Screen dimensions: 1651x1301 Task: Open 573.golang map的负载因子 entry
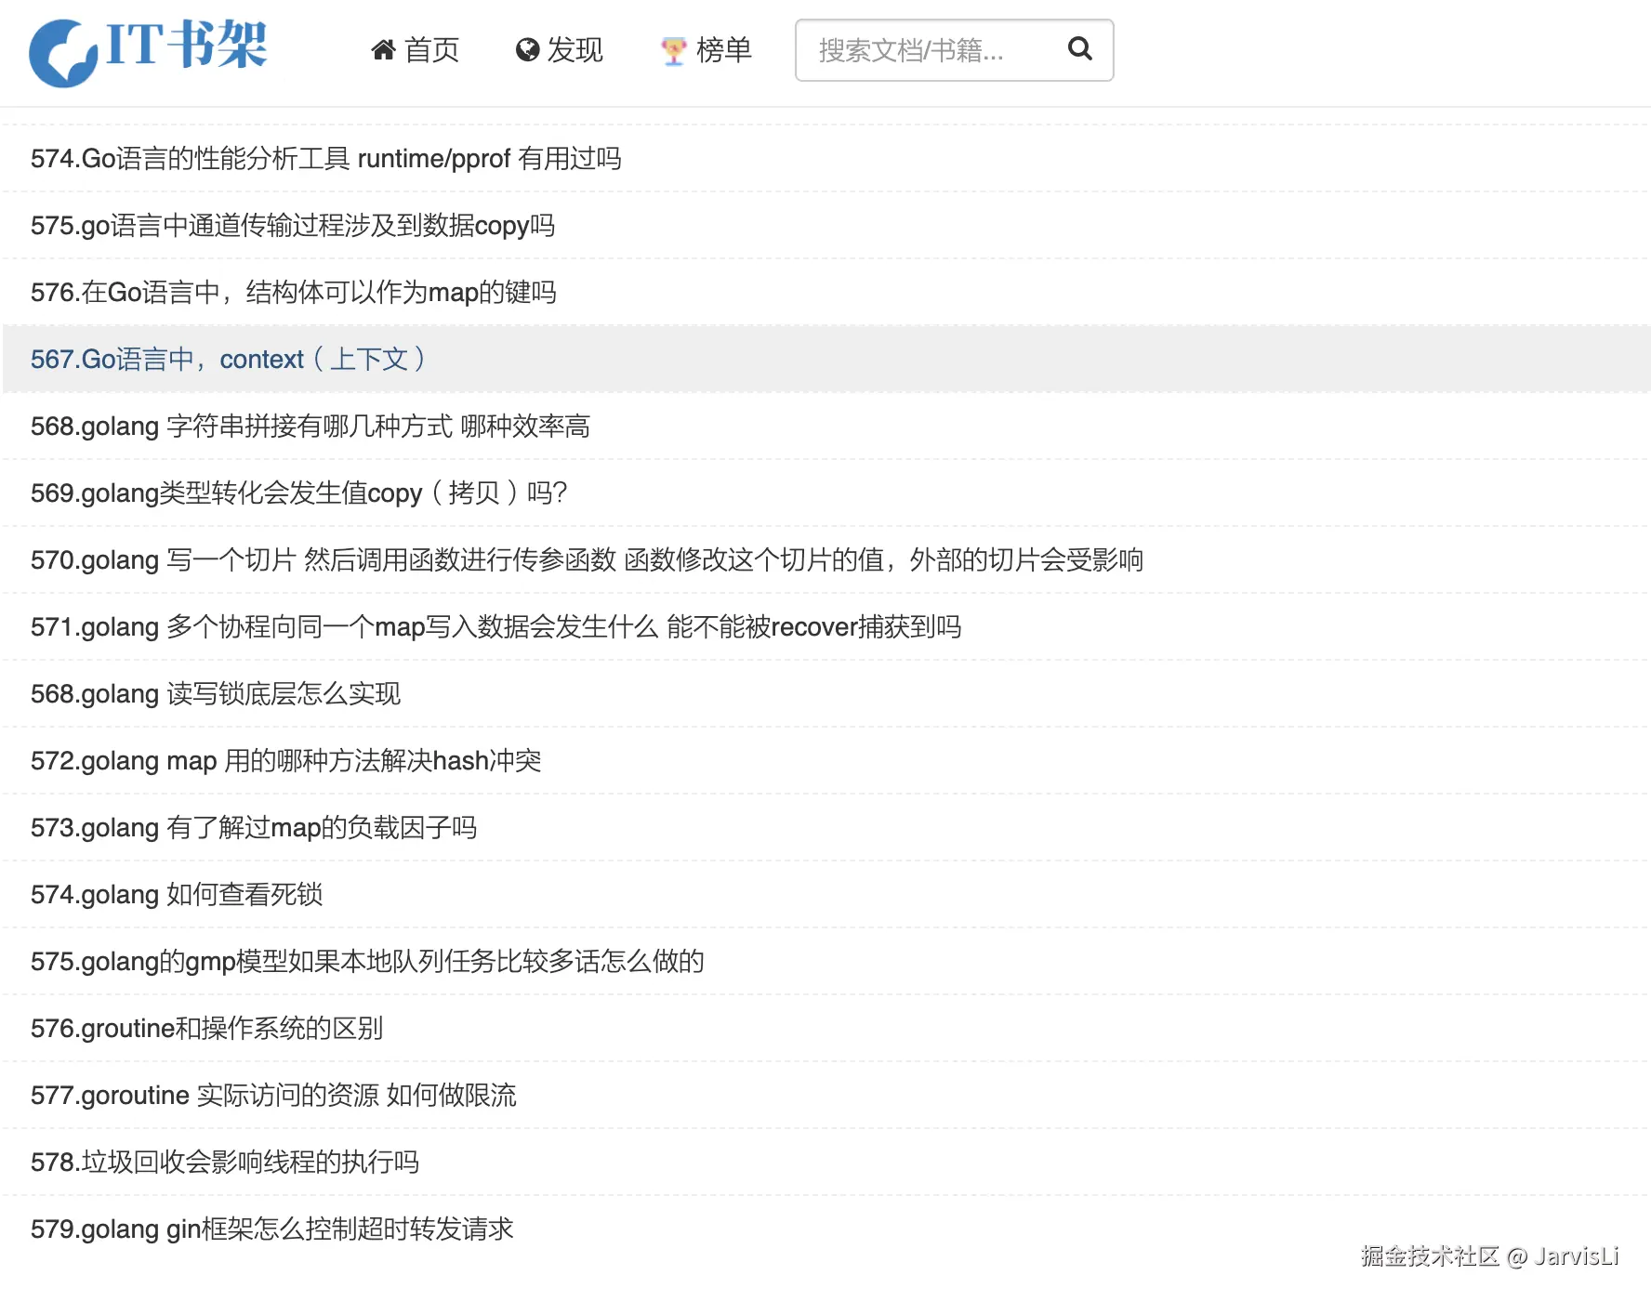(254, 828)
